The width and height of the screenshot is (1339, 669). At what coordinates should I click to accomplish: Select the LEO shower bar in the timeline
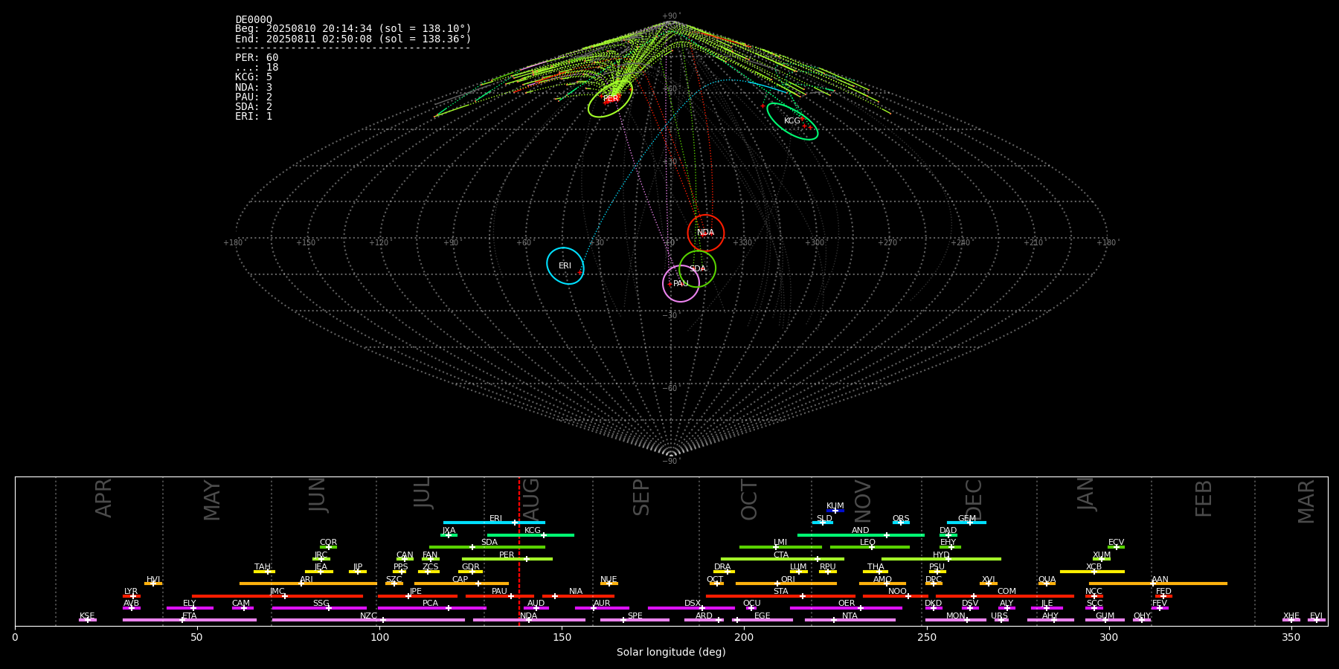click(x=870, y=547)
